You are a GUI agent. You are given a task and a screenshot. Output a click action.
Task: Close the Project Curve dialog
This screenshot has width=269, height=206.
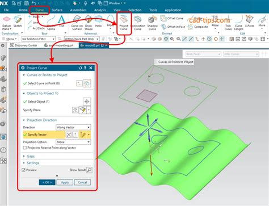91,68
